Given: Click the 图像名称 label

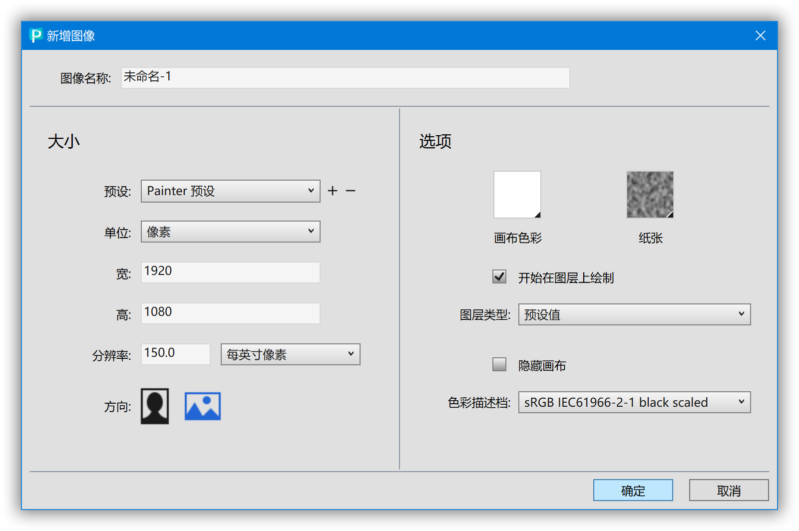Looking at the screenshot, I should [x=86, y=78].
